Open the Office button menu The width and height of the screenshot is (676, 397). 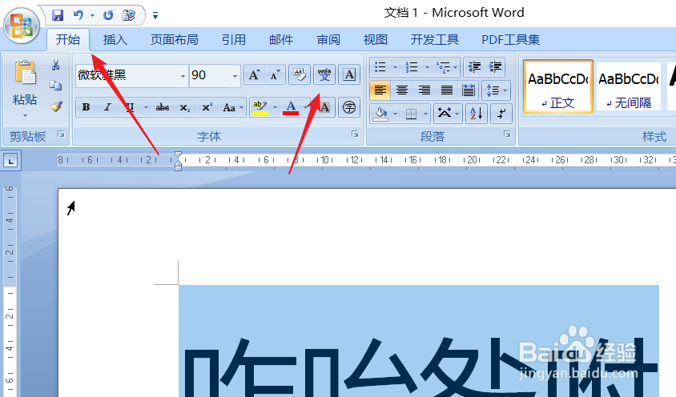pyautogui.click(x=22, y=26)
